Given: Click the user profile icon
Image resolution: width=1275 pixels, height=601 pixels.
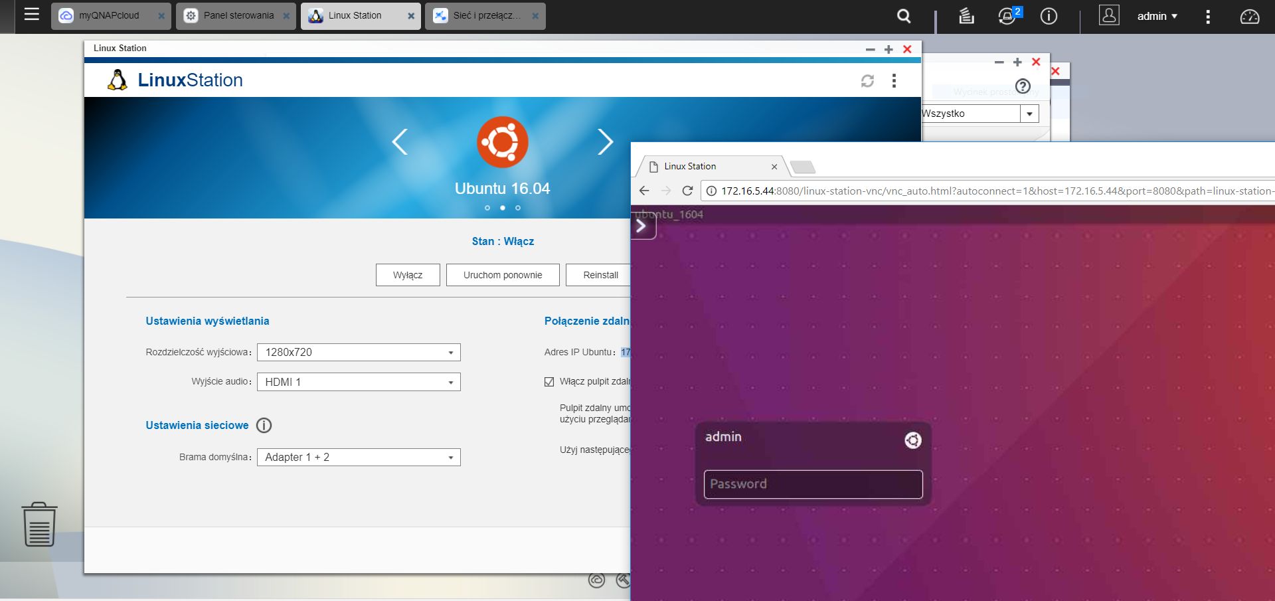Looking at the screenshot, I should click(x=1109, y=15).
